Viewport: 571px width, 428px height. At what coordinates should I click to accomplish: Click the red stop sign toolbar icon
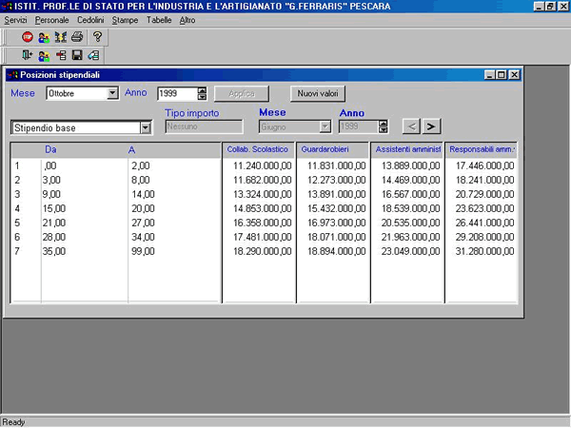click(x=28, y=37)
